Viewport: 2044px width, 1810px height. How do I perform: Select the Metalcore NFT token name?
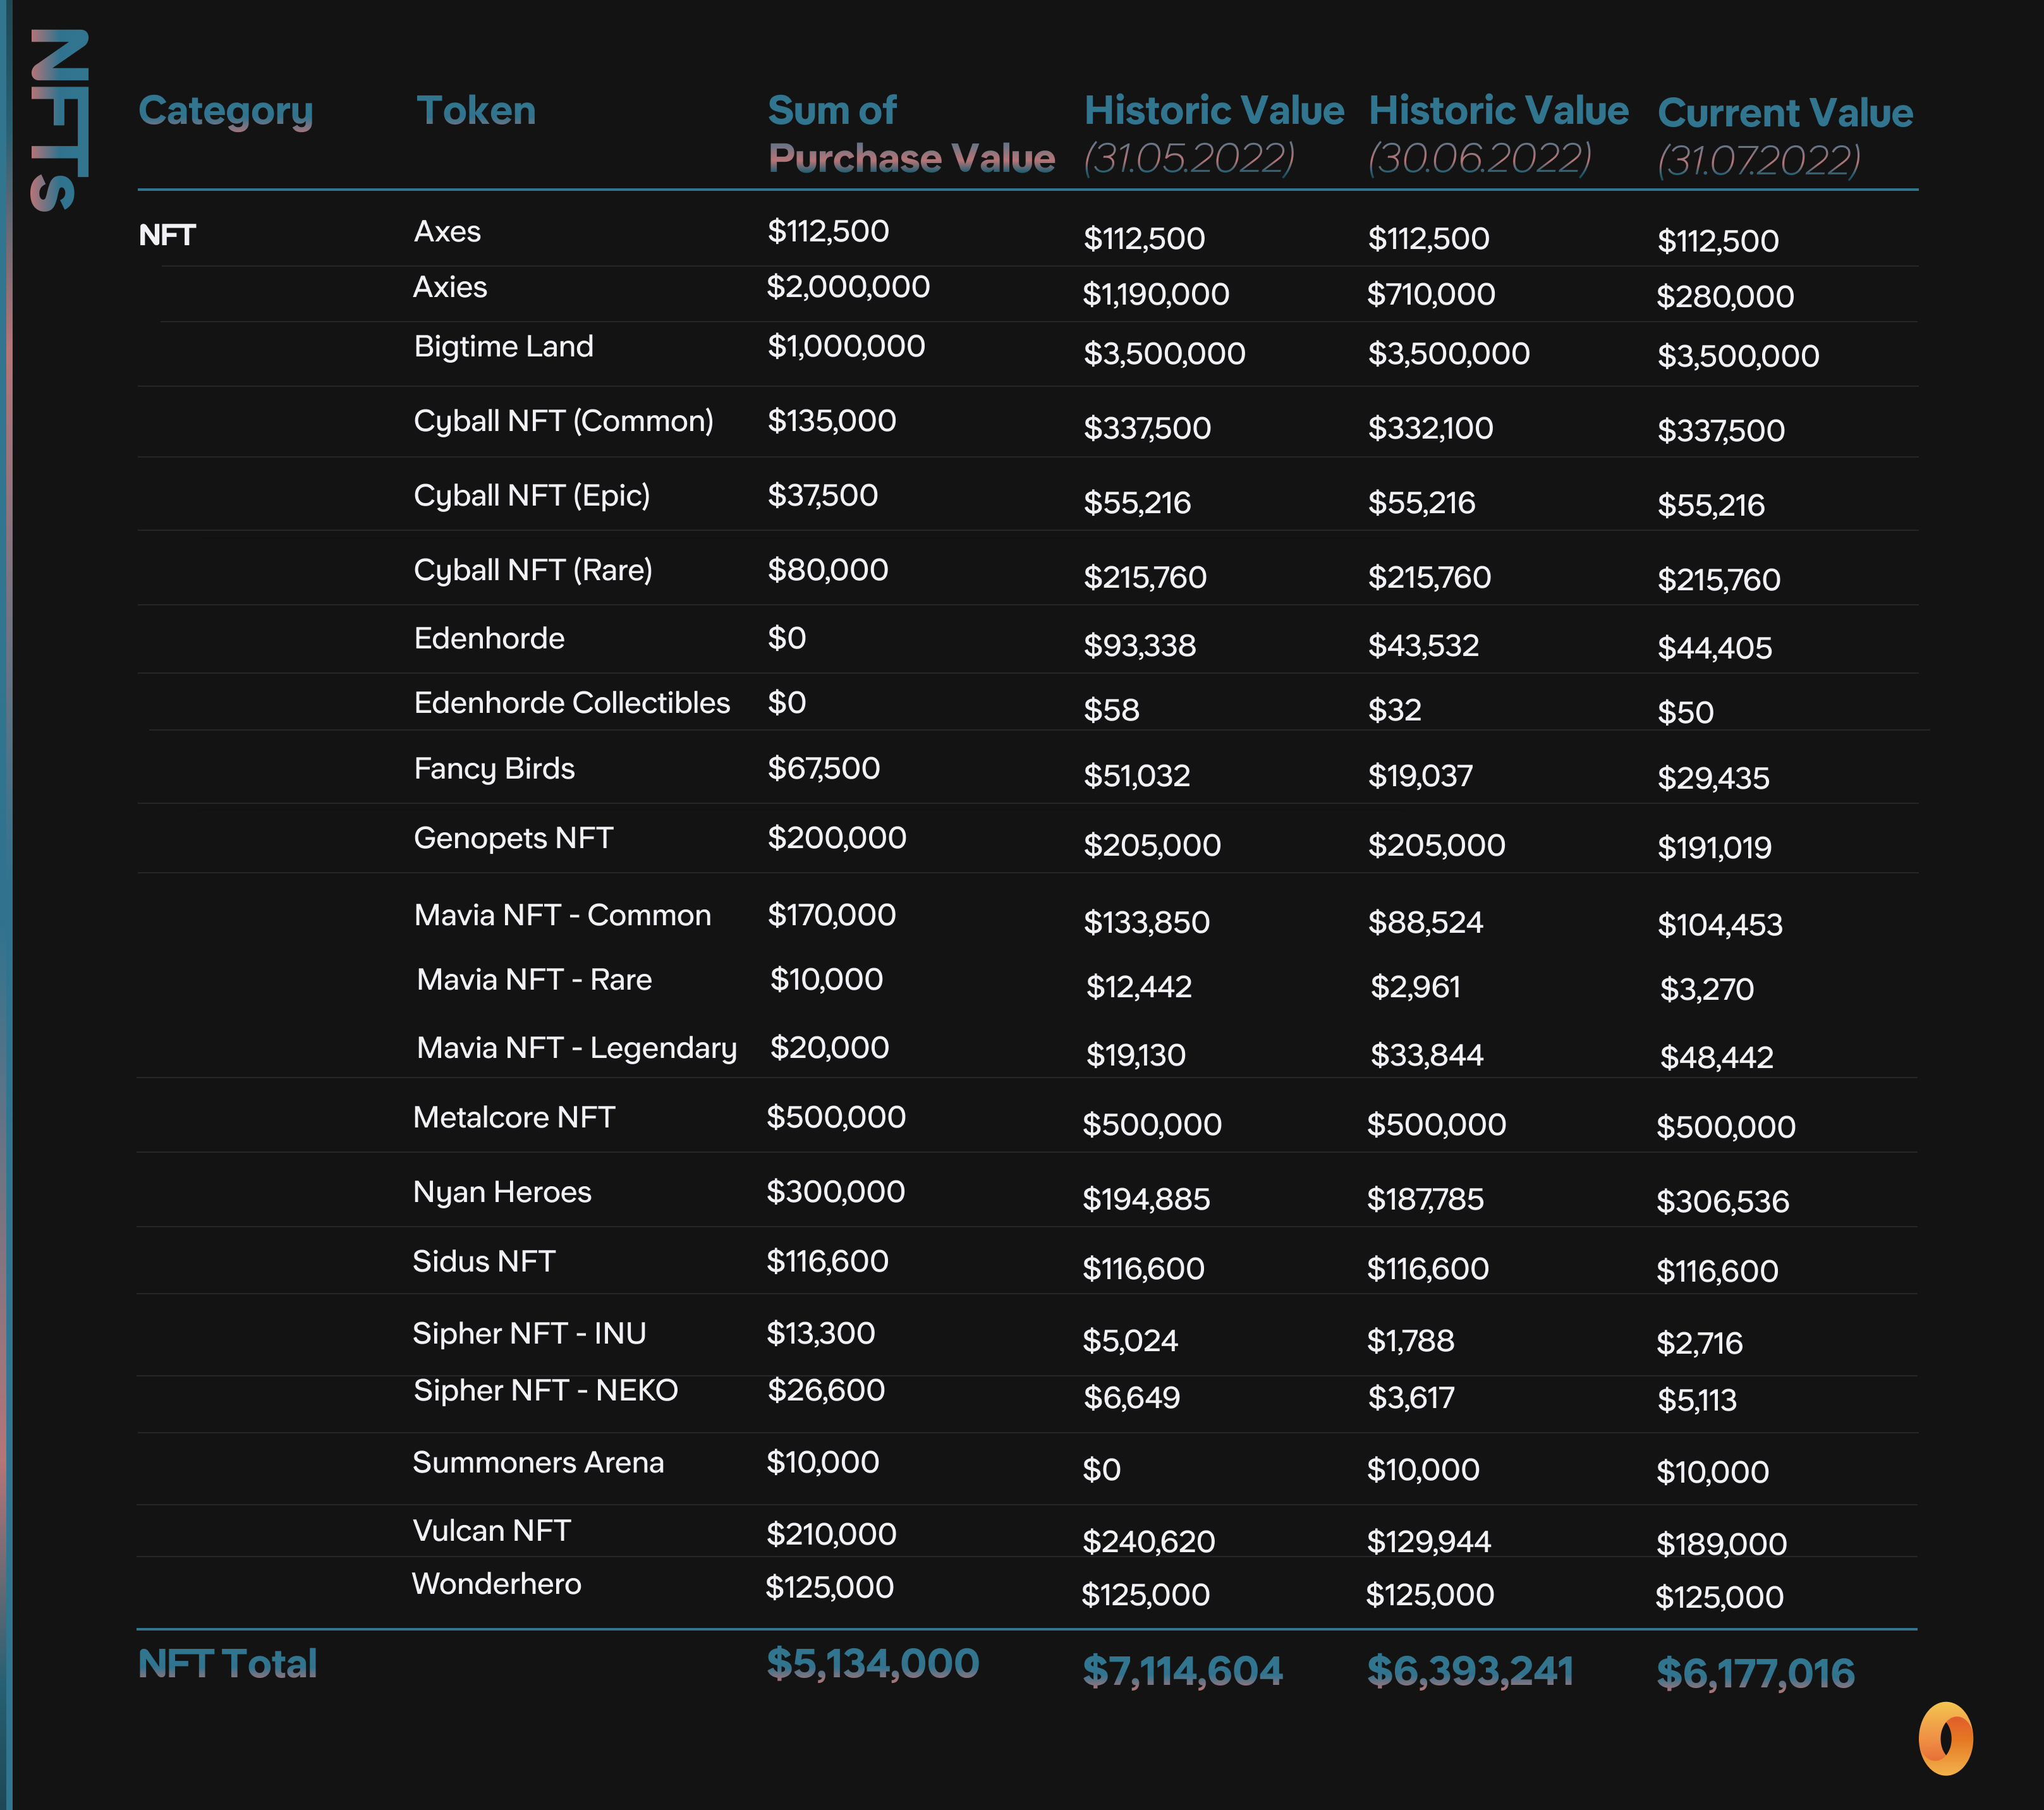[x=514, y=1117]
